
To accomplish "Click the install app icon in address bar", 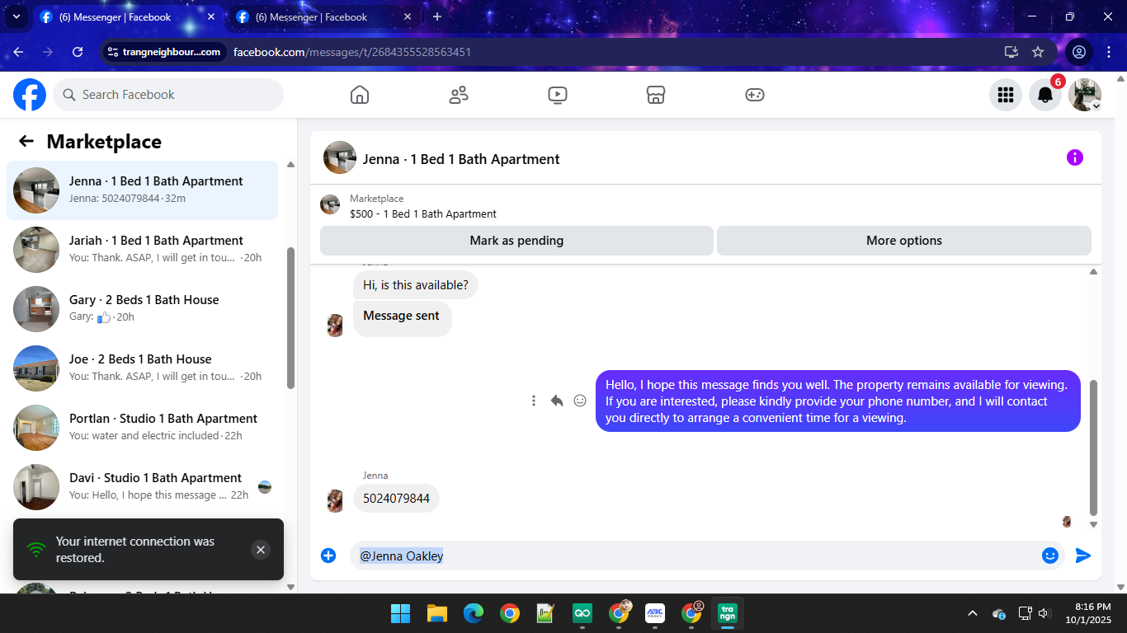I will pyautogui.click(x=1011, y=52).
